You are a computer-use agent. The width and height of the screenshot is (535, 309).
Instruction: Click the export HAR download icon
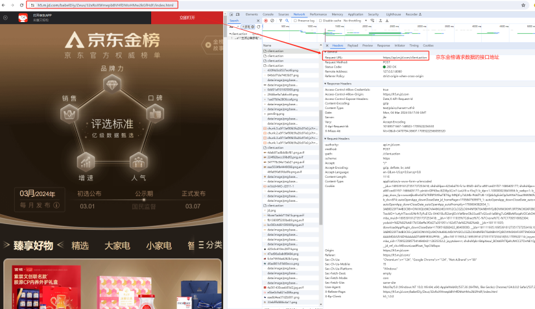387,21
